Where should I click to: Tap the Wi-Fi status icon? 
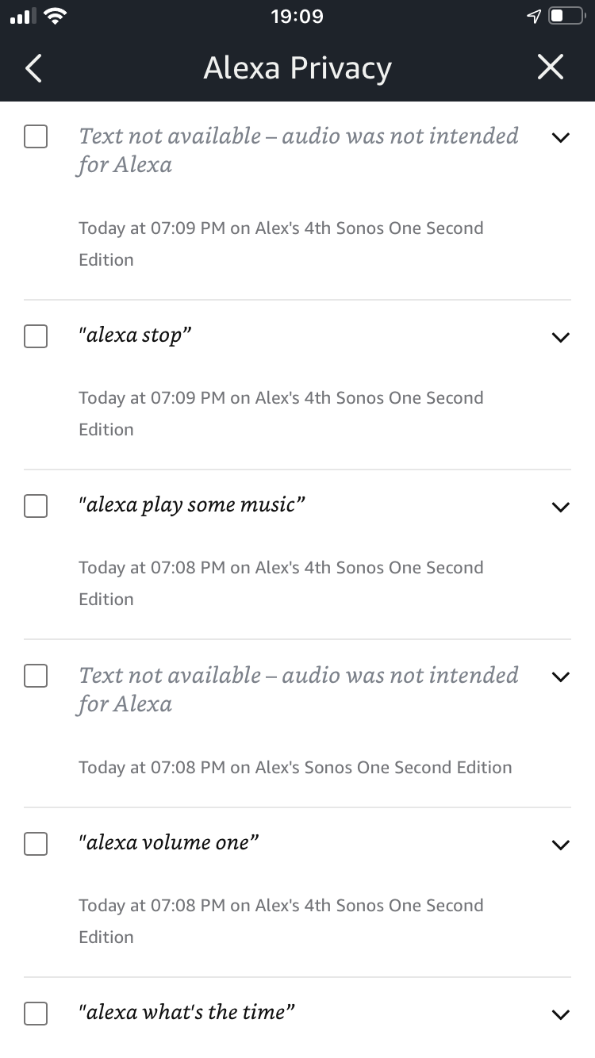[x=54, y=17]
